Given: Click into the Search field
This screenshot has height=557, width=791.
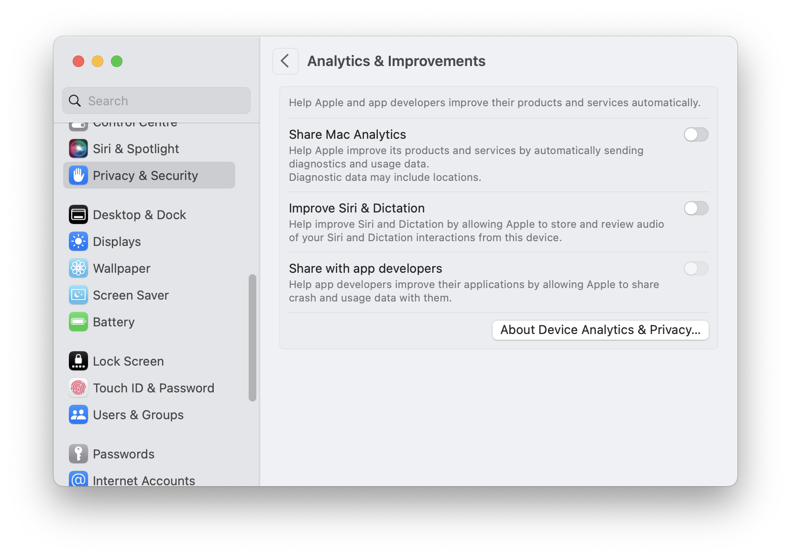Looking at the screenshot, I should (x=156, y=100).
